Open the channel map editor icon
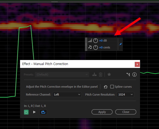Screen dimensions: 159x129 (128, 75)
